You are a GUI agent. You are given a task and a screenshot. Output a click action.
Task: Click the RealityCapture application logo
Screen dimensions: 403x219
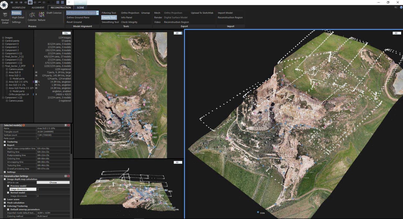coord(4,5)
